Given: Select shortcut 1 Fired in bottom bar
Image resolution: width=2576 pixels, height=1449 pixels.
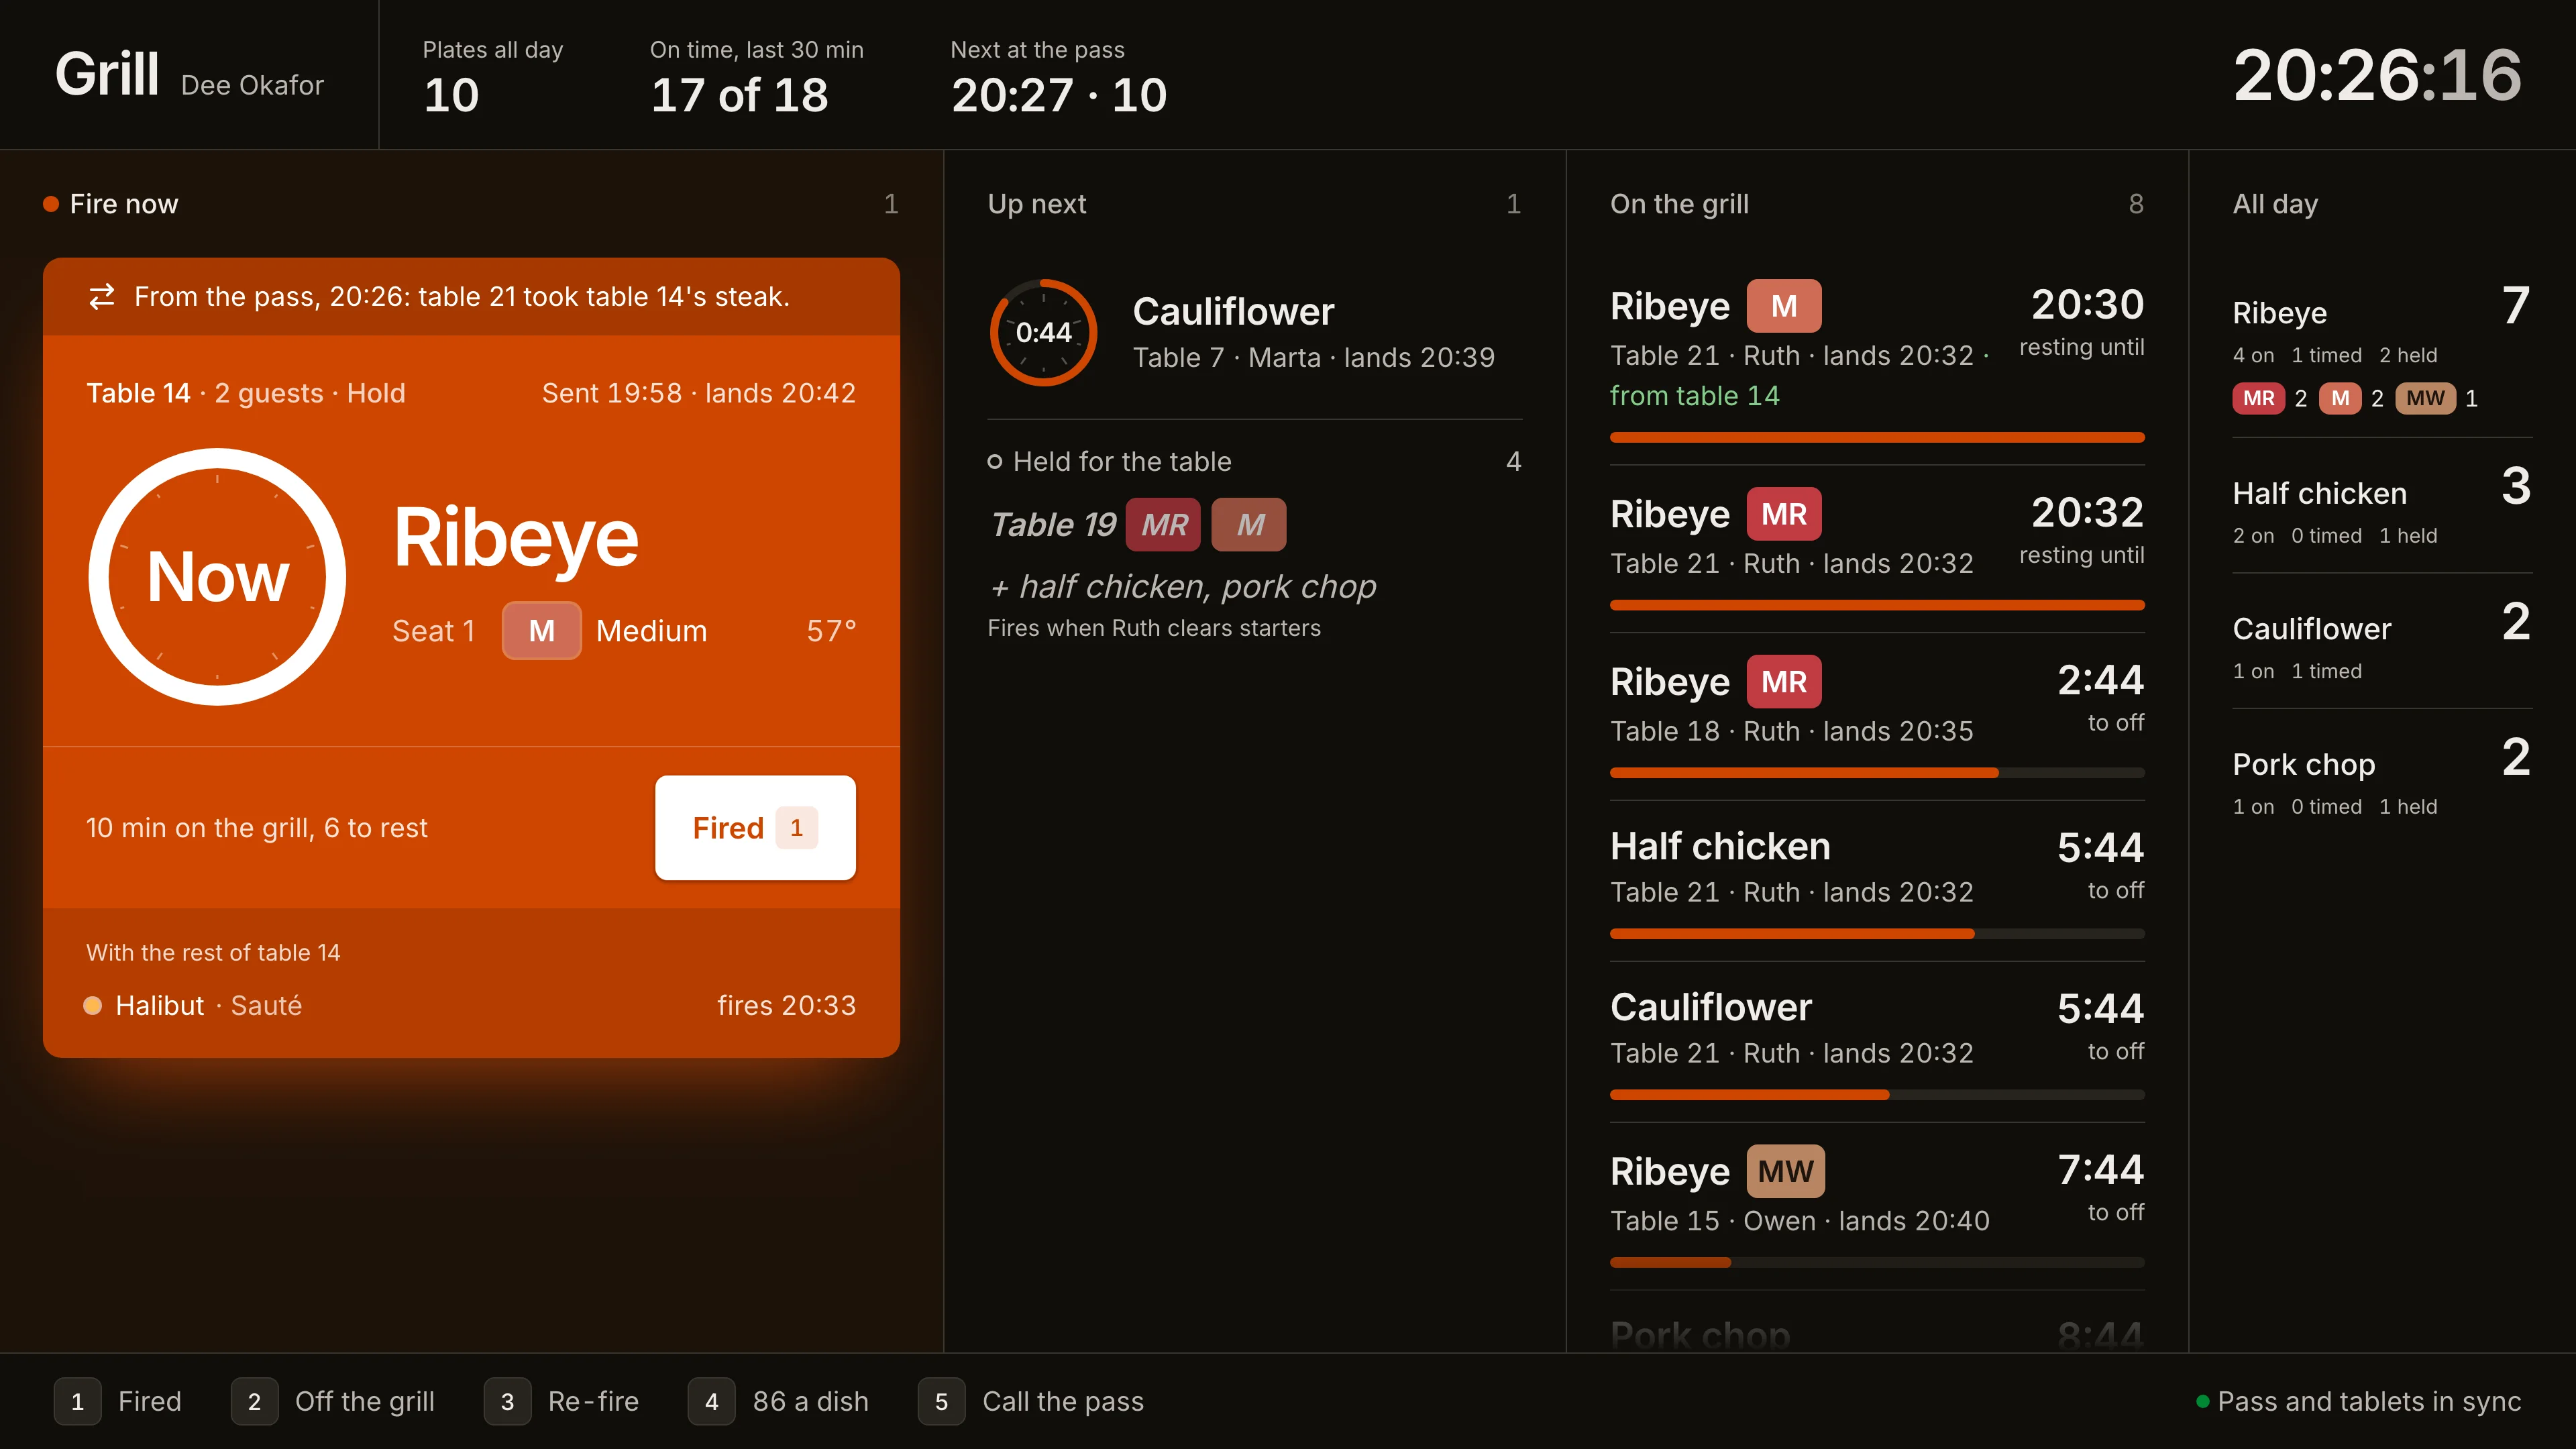Looking at the screenshot, I should [x=118, y=1401].
